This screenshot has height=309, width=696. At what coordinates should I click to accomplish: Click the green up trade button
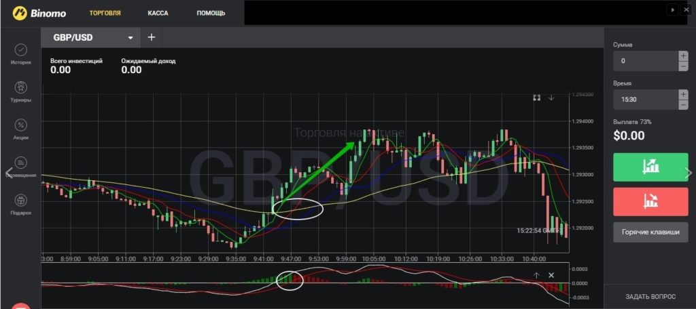coord(650,167)
